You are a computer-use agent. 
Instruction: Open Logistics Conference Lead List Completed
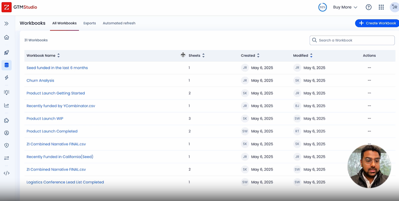(x=65, y=182)
